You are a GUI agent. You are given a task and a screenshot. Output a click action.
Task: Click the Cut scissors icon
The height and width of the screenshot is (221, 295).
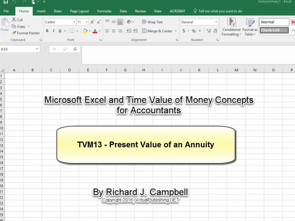14,20
